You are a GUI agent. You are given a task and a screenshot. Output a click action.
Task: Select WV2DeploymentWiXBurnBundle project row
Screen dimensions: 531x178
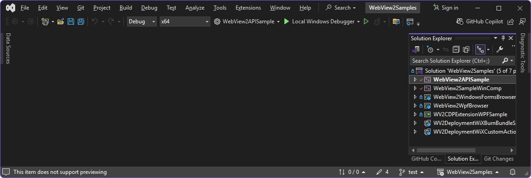pos(463,123)
